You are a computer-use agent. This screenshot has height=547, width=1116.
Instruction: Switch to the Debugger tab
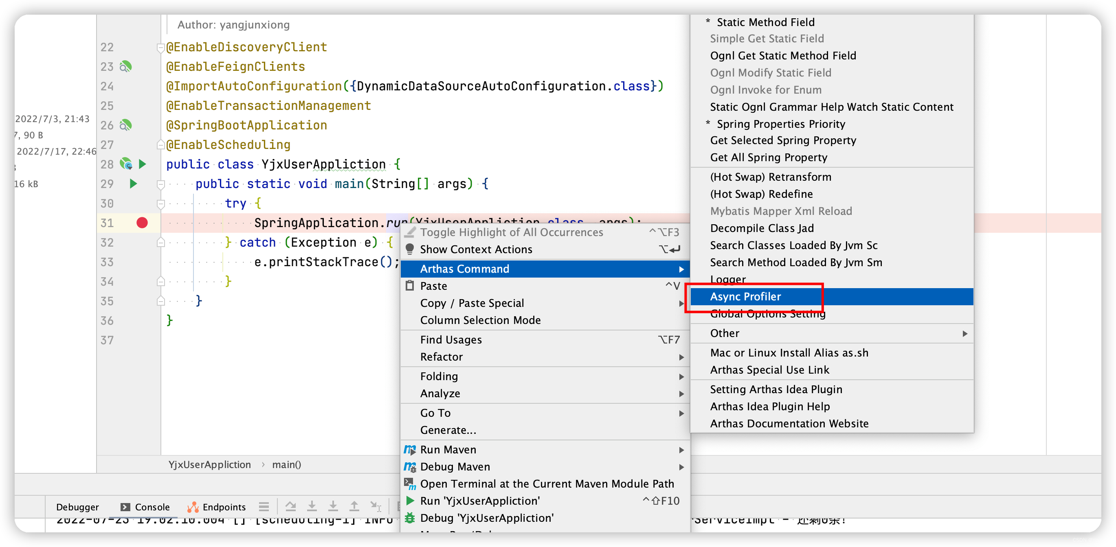point(77,507)
